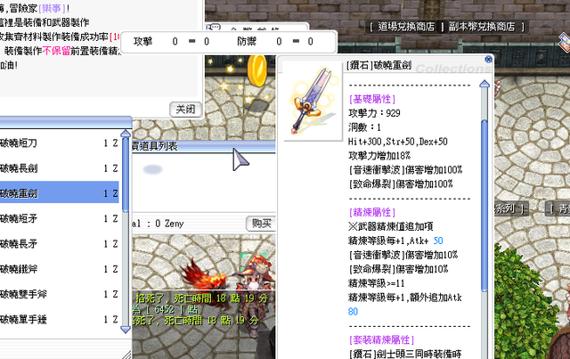The width and height of the screenshot is (570, 359).
Task: Click the 0 Zeny total text
Action: (x=169, y=224)
